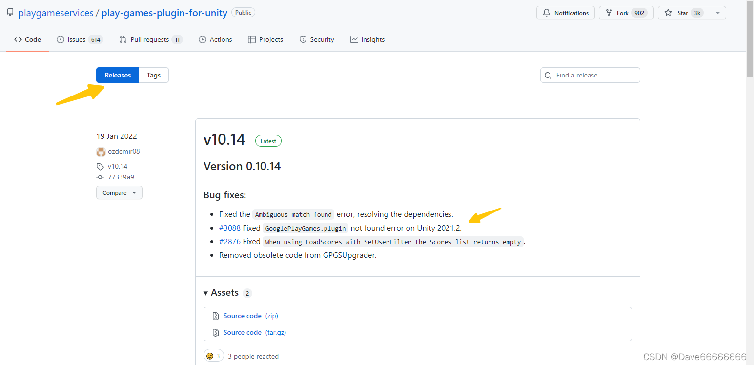Open the play-games-plugin-for-unity repository link
Image resolution: width=754 pixels, height=365 pixels.
point(164,13)
